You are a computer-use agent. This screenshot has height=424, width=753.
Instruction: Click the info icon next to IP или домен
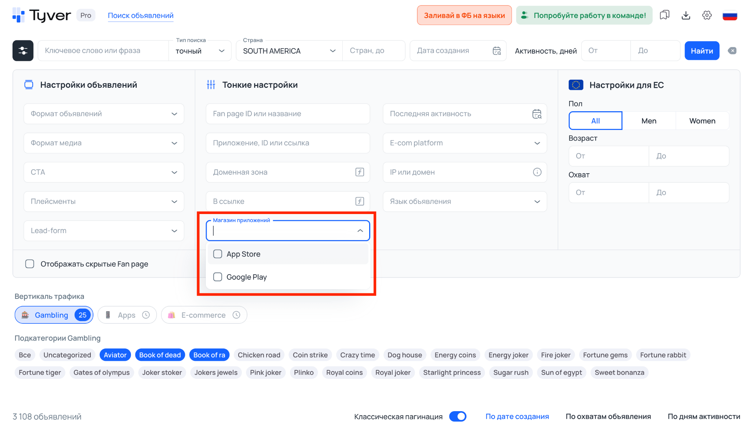click(x=537, y=172)
